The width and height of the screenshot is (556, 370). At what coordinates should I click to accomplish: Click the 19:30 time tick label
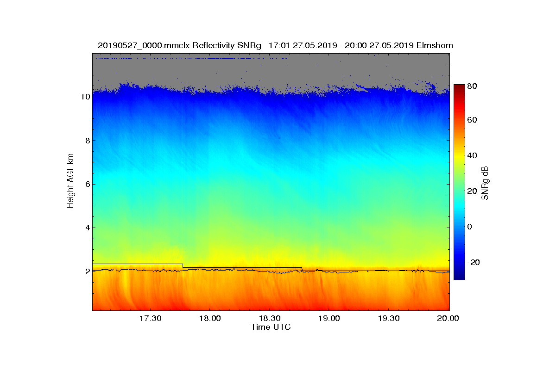coord(389,318)
